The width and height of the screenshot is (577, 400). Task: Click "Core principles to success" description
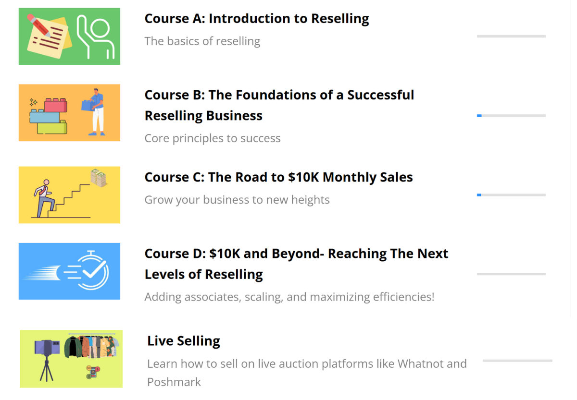pyautogui.click(x=213, y=138)
